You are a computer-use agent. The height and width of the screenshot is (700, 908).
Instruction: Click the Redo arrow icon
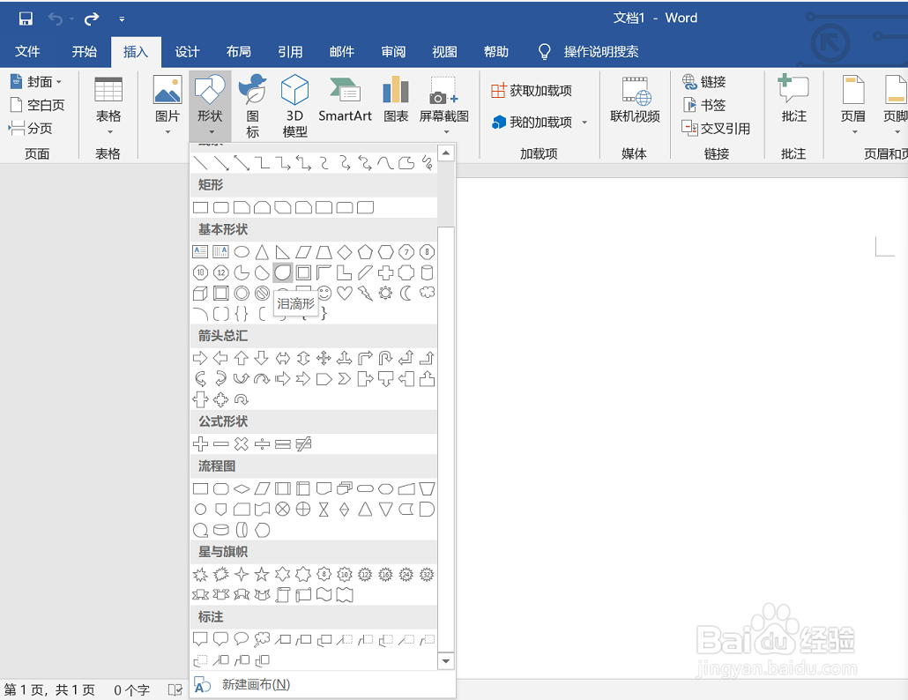pos(92,19)
